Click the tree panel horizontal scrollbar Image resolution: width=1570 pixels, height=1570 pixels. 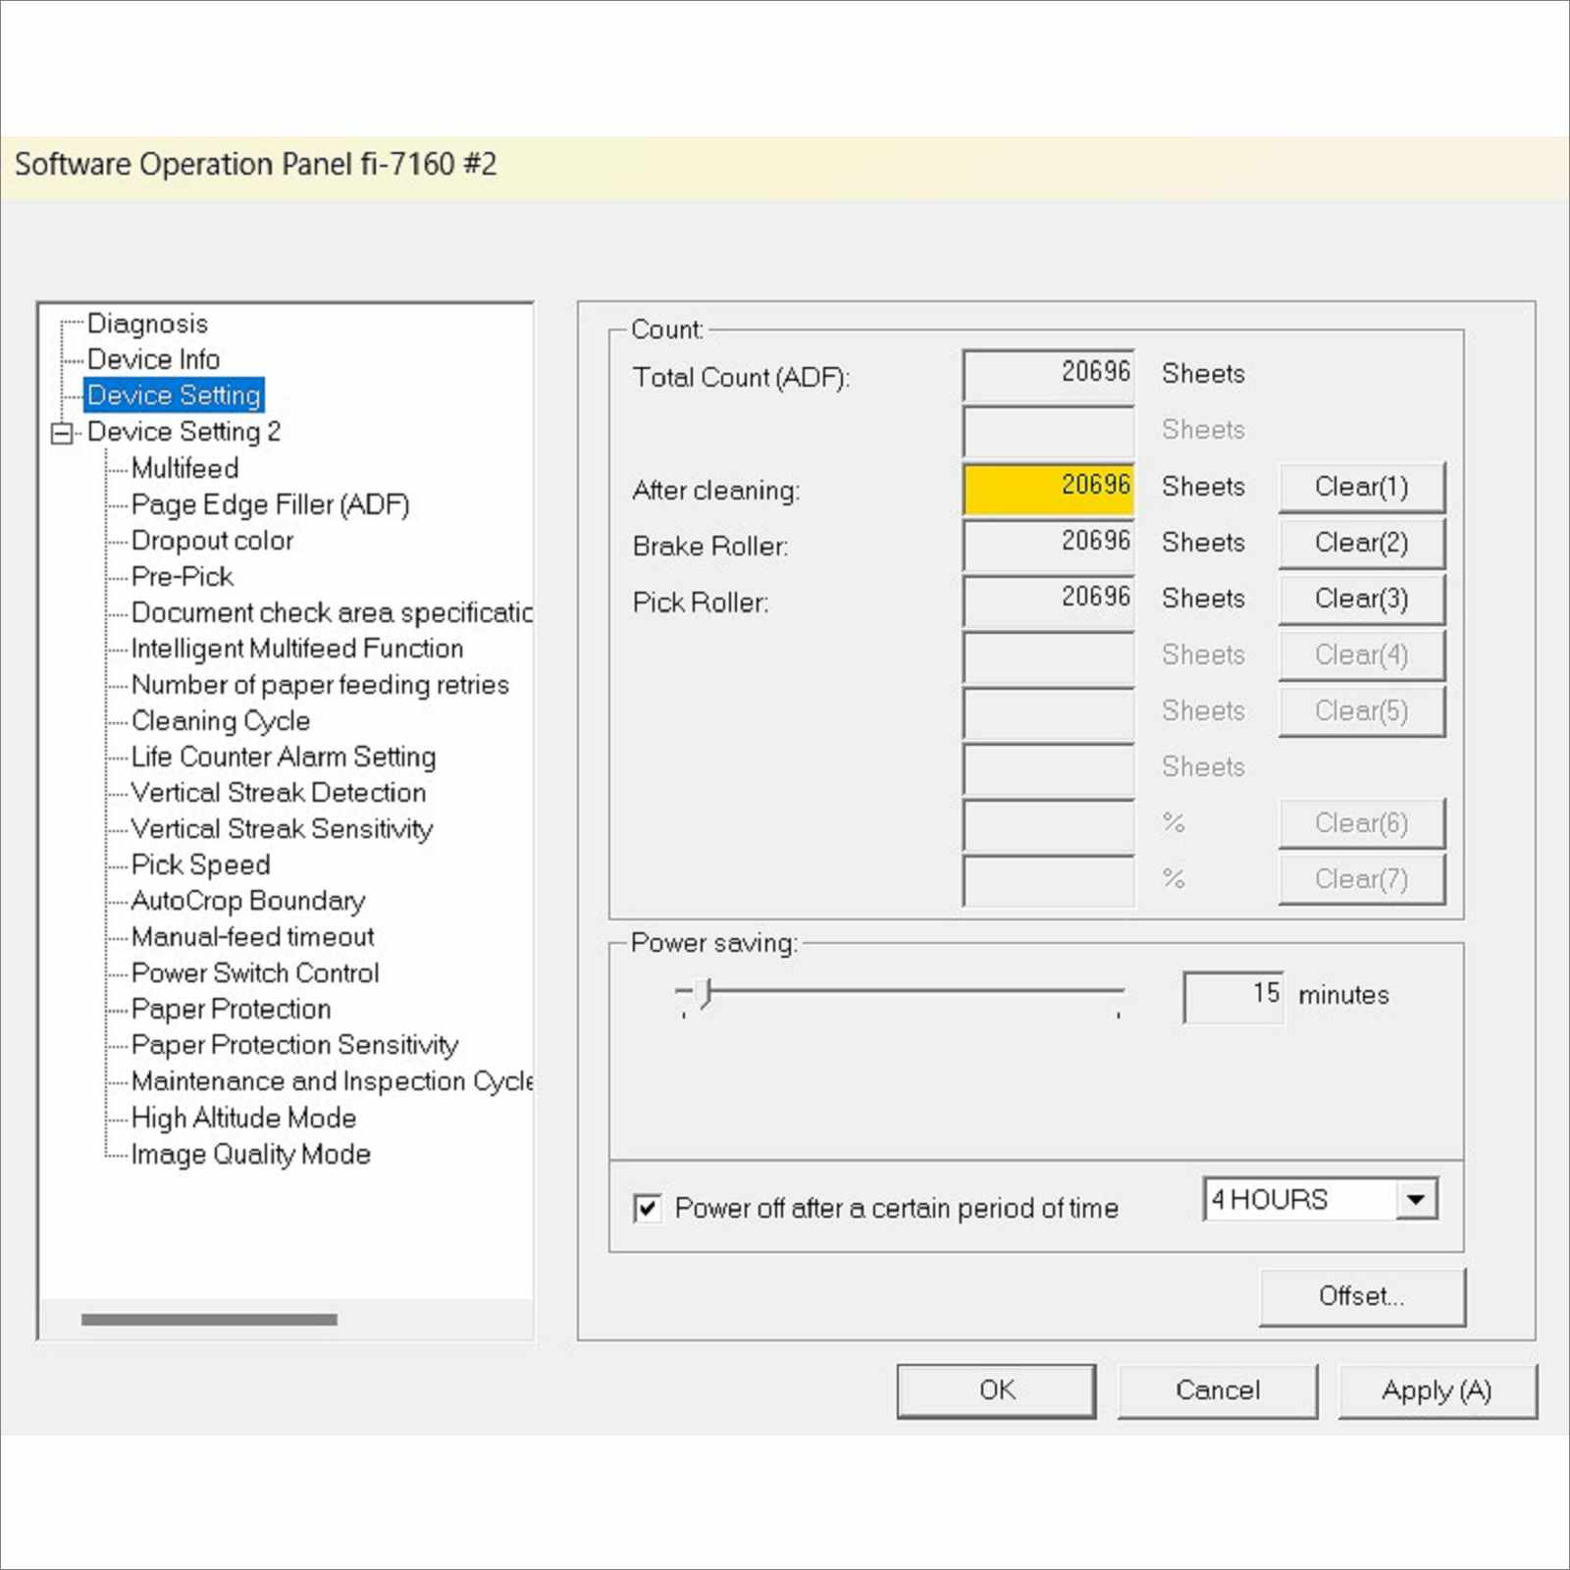coord(209,1320)
